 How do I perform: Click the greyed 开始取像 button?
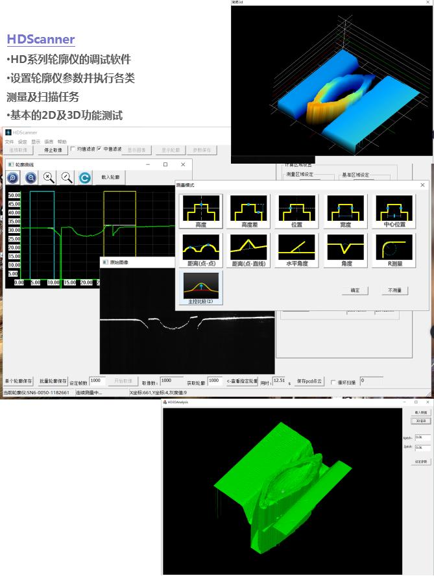[x=123, y=381]
